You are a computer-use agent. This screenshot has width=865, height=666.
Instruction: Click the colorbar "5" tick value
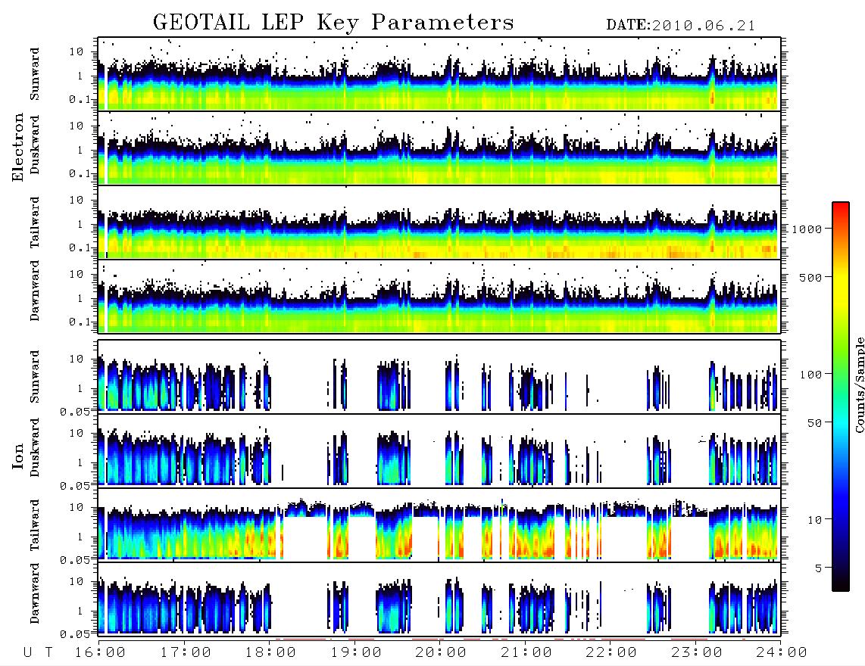(819, 568)
